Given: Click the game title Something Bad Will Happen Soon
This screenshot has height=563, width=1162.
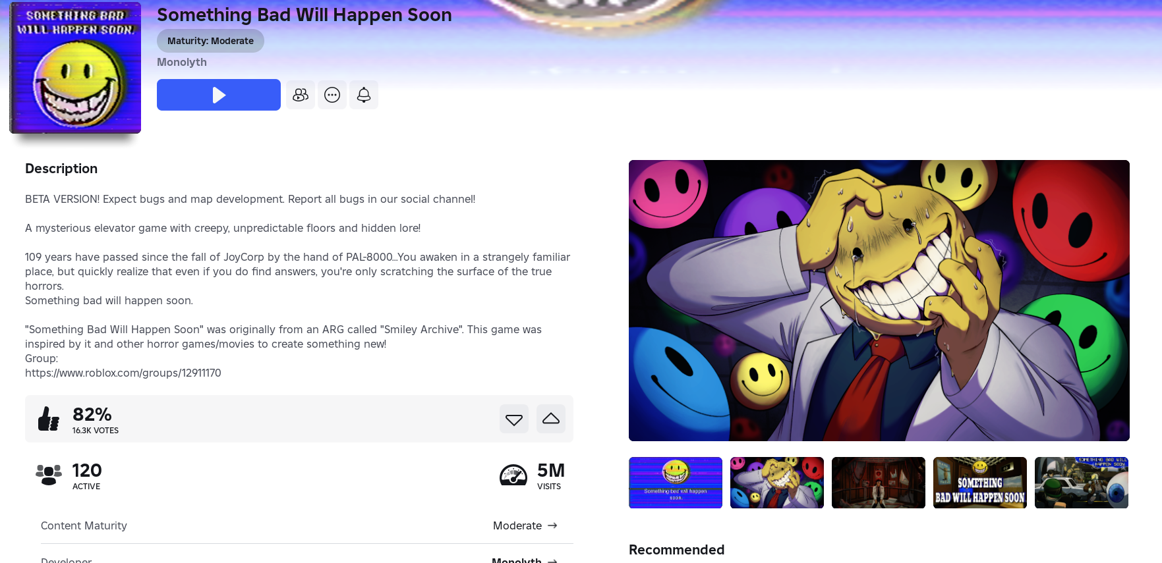Looking at the screenshot, I should 305,14.
